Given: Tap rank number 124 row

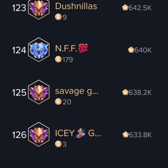Looking at the screenshot, I should [19, 50].
